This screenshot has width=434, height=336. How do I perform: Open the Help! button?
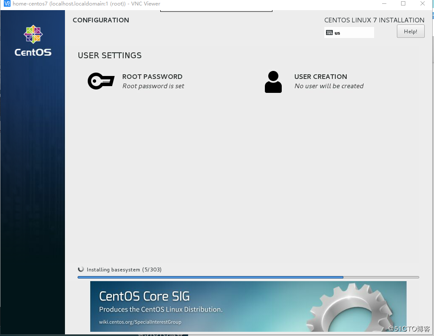pos(410,31)
